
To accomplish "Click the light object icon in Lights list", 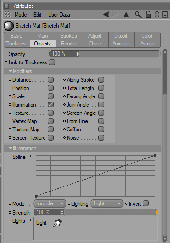I will [57, 223].
